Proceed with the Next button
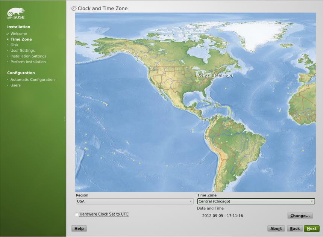Screen dimensions: 323x237 (312, 229)
